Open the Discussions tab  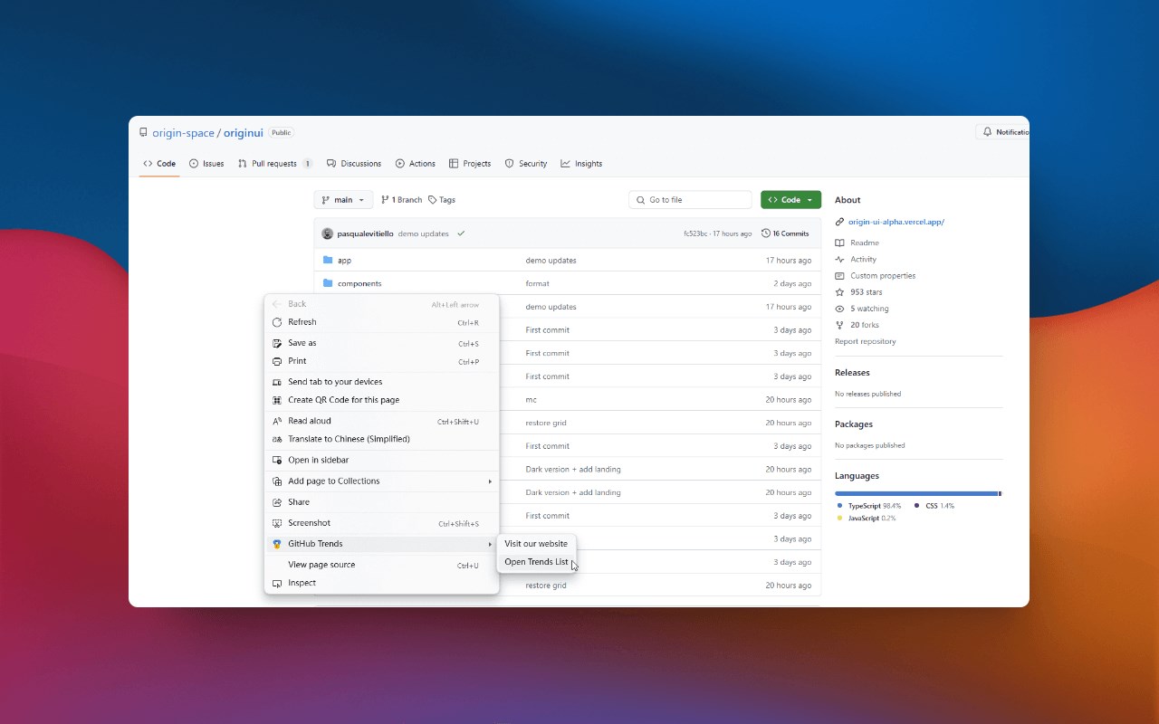pyautogui.click(x=354, y=164)
